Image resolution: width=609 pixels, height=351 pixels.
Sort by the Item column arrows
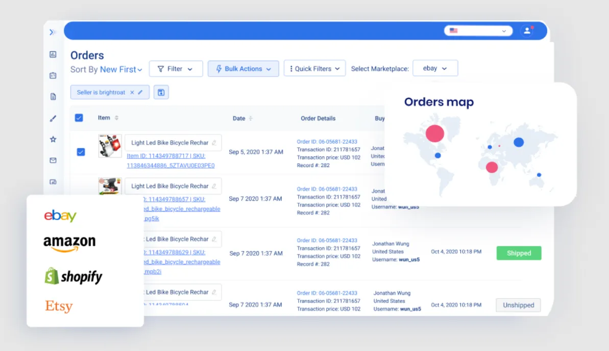[x=116, y=118]
